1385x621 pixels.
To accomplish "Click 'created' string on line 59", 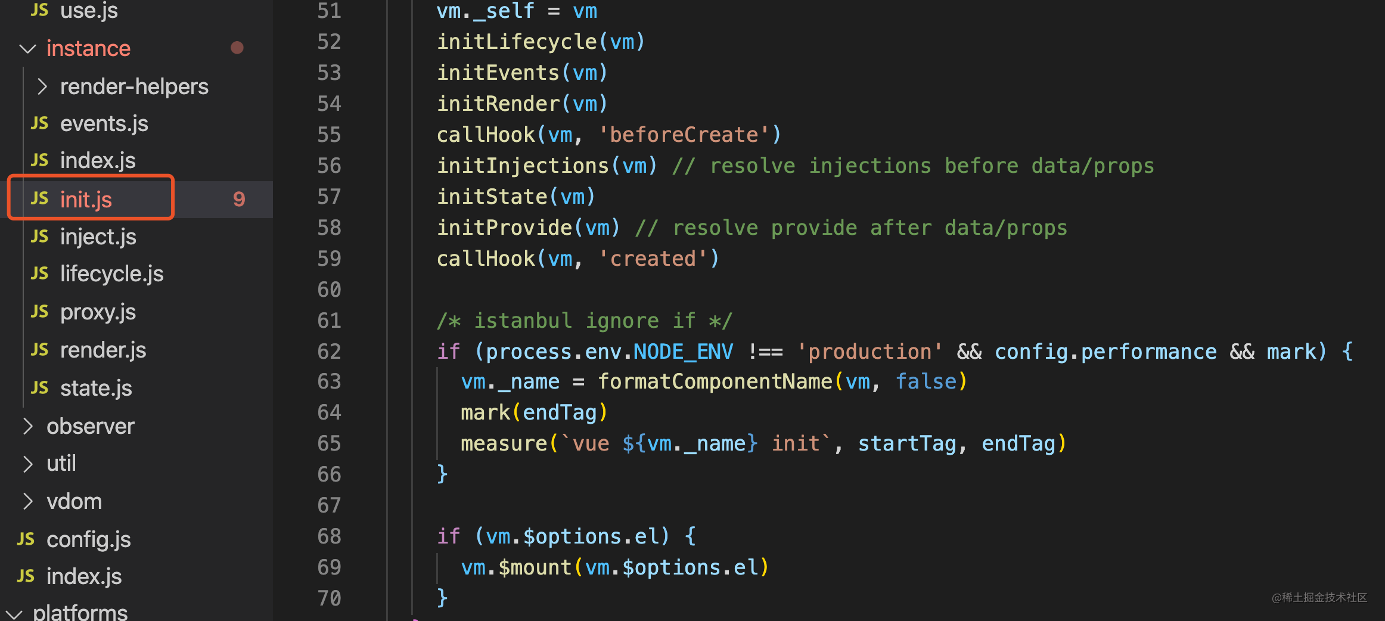I will pyautogui.click(x=653, y=259).
